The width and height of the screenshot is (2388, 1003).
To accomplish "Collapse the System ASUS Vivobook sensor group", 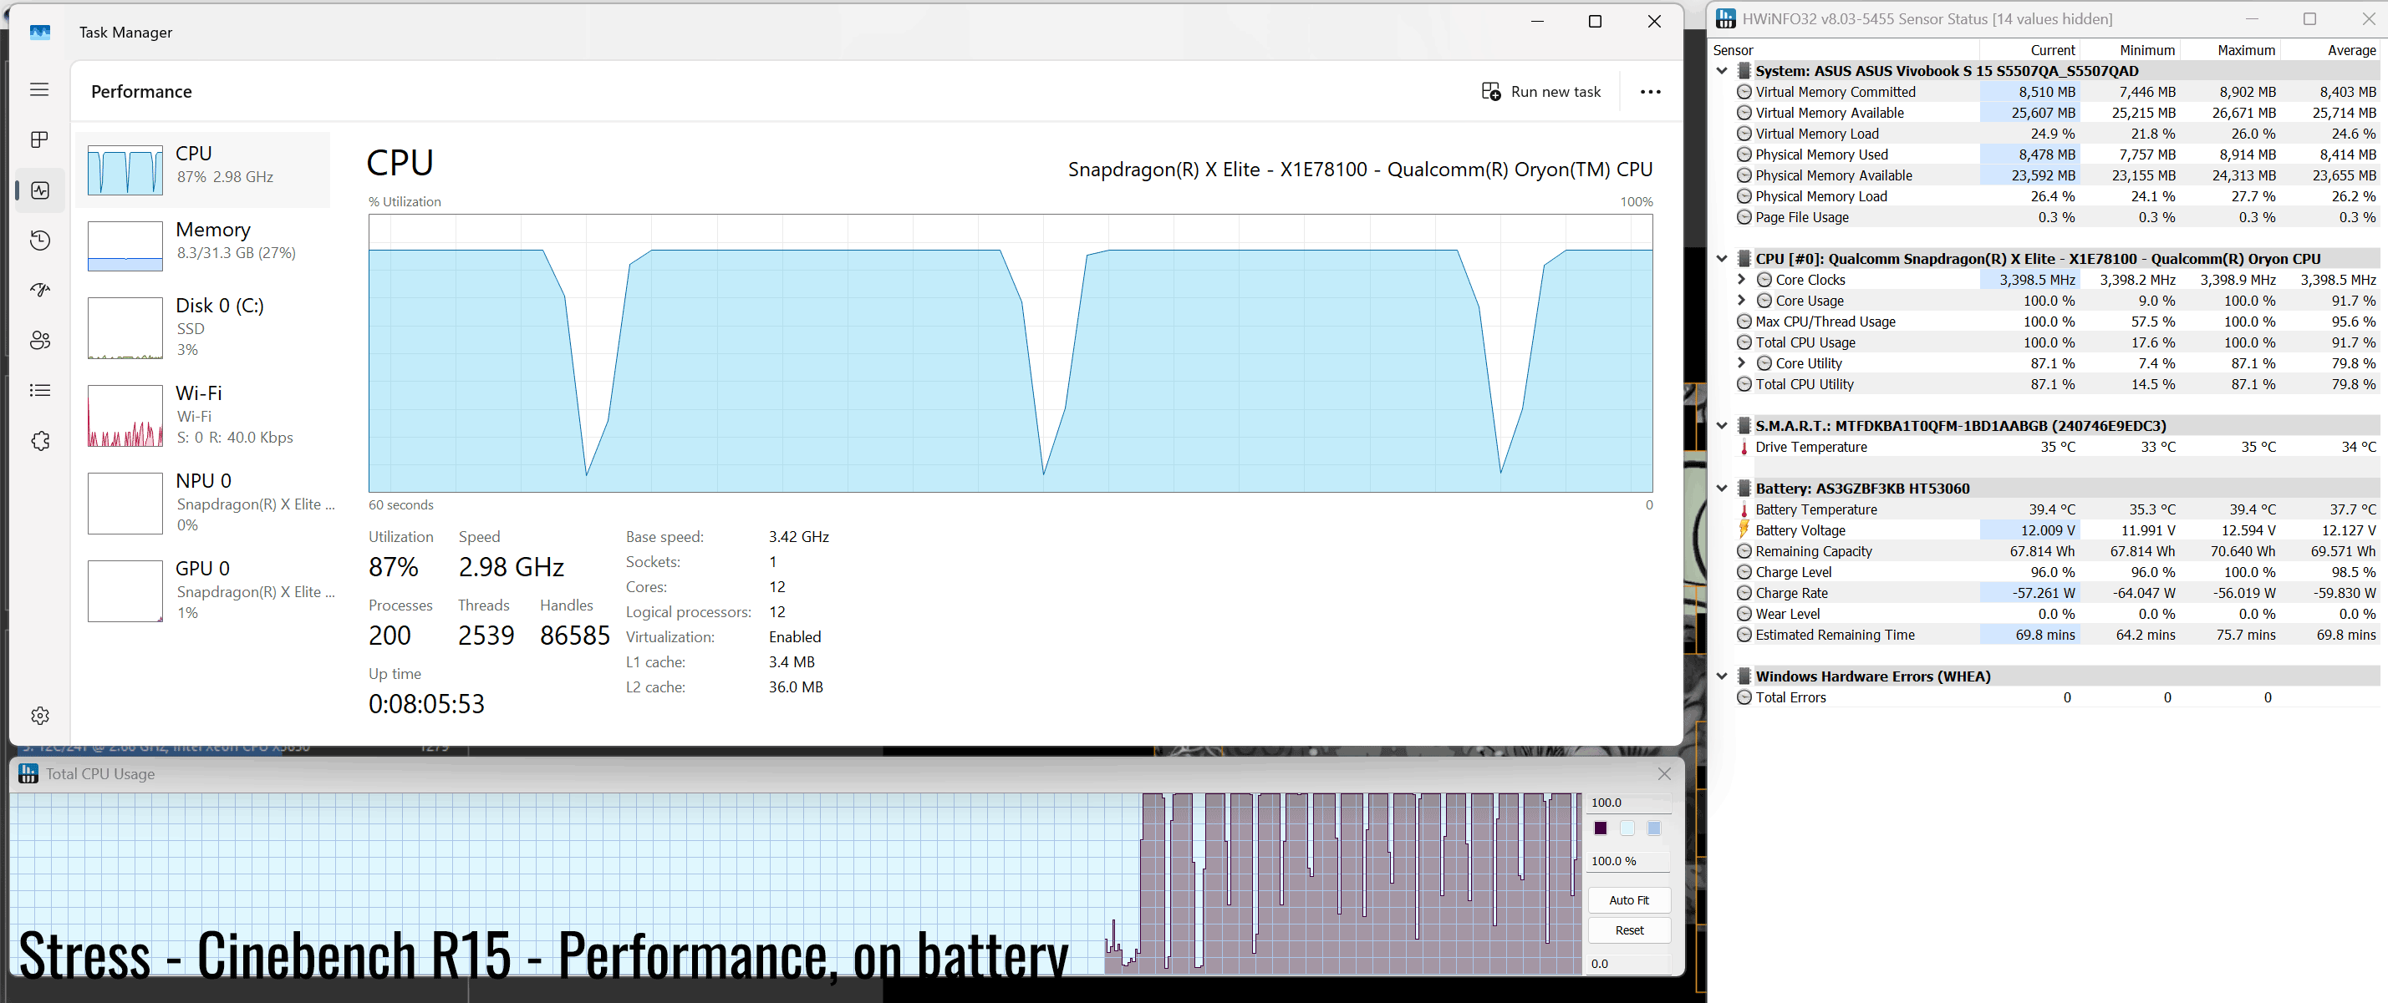I will tap(1722, 71).
